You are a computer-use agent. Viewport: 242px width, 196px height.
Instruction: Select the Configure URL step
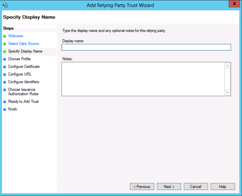[20, 74]
